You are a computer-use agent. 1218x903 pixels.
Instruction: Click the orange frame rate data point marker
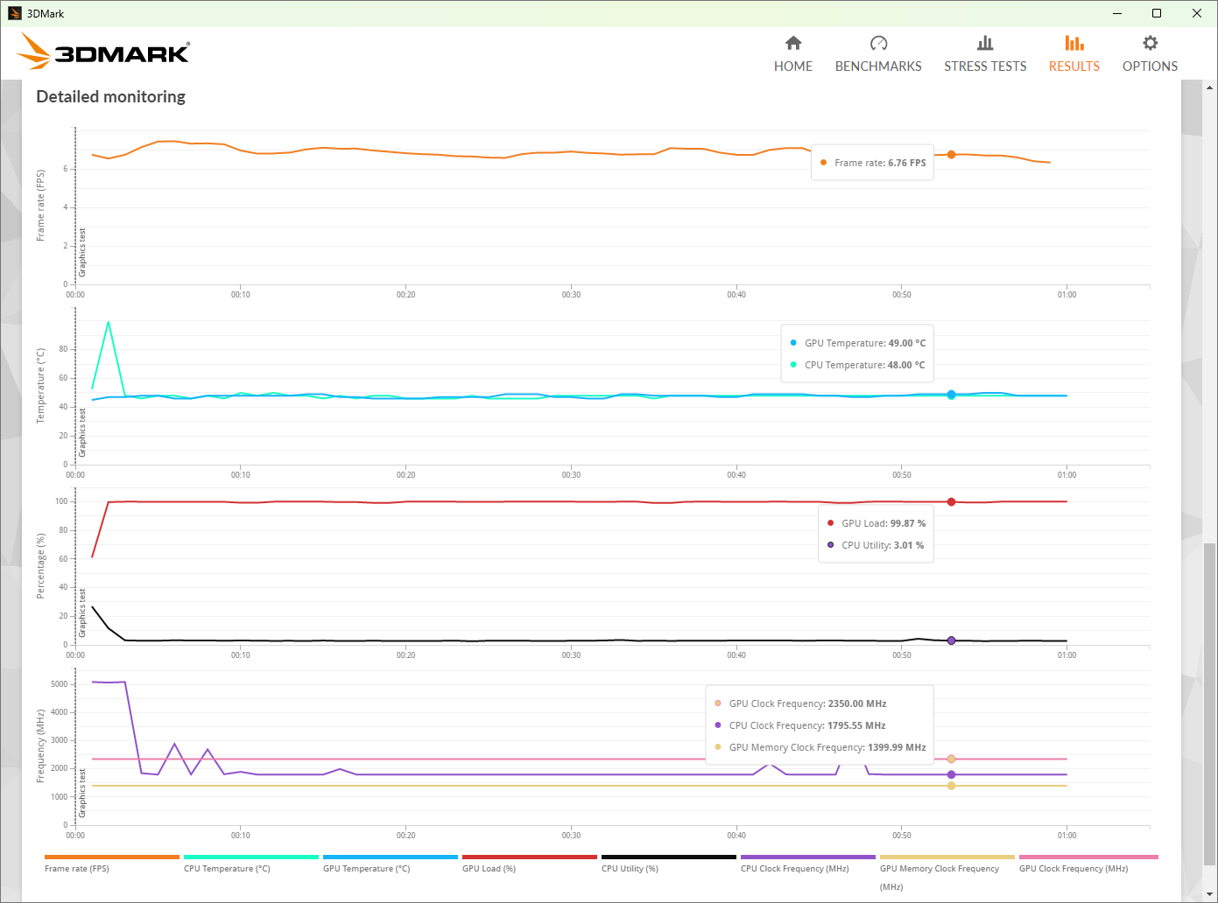point(951,155)
